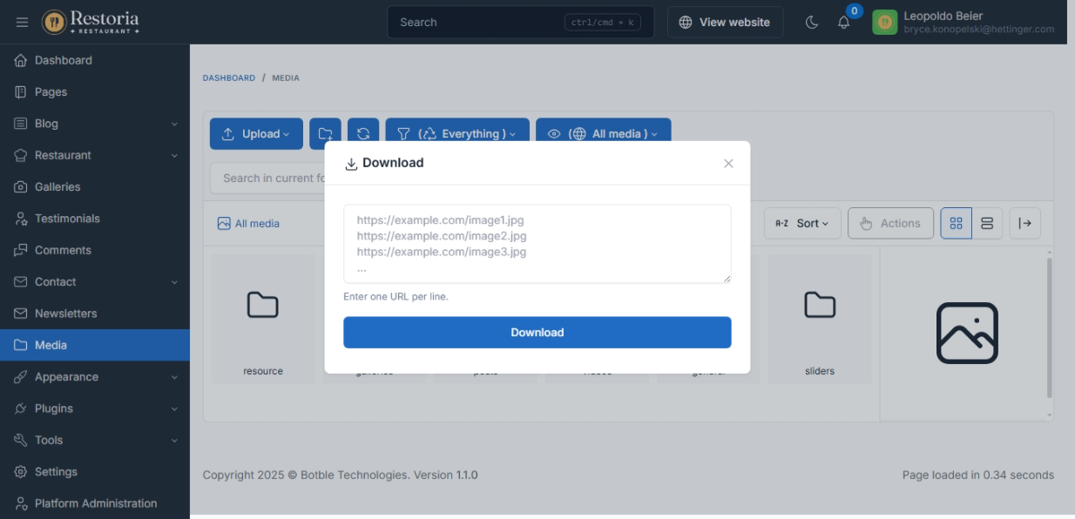Switch to grid view layout
This screenshot has width=1075, height=519.
pyautogui.click(x=956, y=224)
